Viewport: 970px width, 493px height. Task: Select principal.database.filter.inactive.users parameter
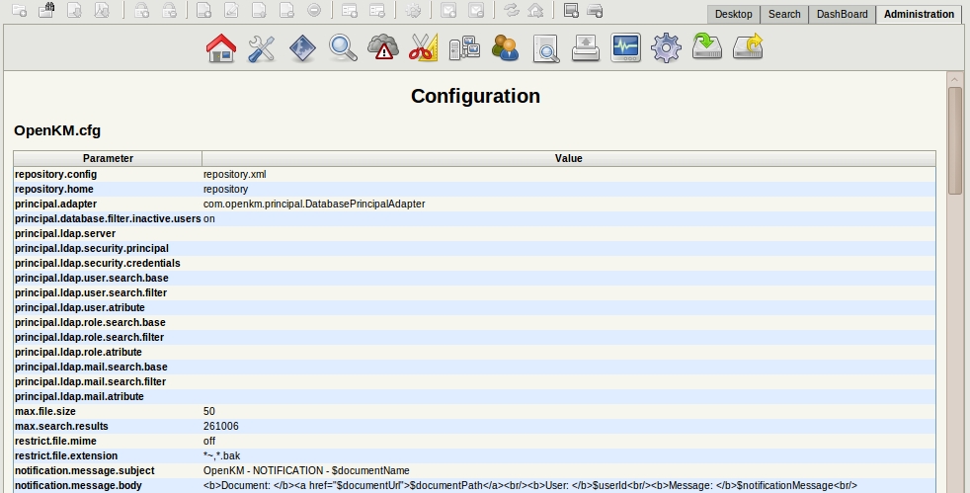pos(108,219)
